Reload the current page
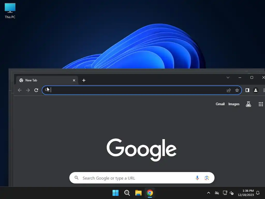Screen dimensions: 265x199 [x=36, y=90]
